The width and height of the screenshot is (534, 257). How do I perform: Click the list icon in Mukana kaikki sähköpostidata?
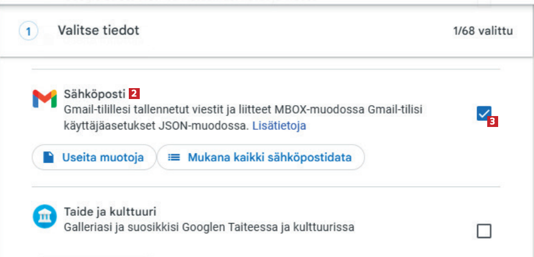pos(174,157)
